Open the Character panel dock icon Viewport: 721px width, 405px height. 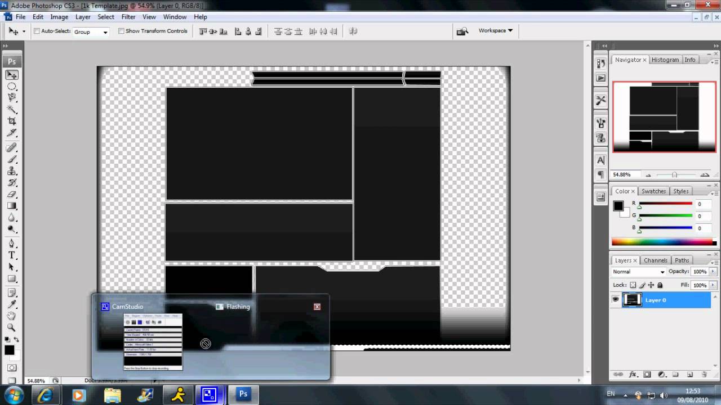pyautogui.click(x=601, y=161)
